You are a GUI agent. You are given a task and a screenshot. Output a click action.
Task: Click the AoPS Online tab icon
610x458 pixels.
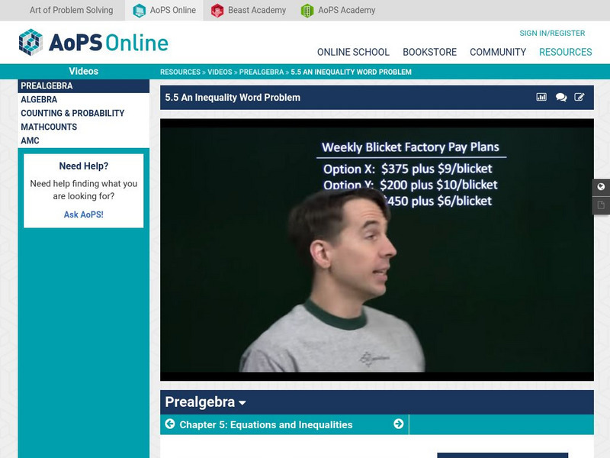tap(139, 11)
